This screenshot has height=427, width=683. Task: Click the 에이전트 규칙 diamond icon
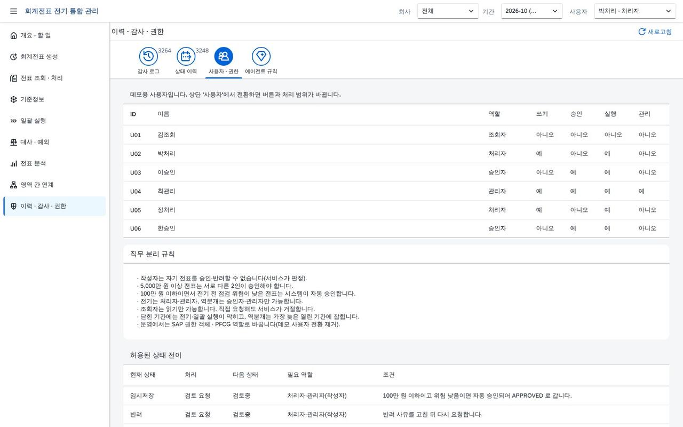point(261,56)
